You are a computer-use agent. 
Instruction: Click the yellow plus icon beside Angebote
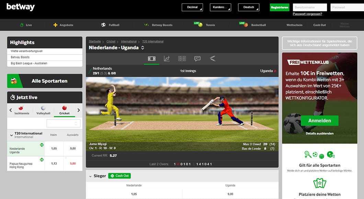click(x=55, y=25)
